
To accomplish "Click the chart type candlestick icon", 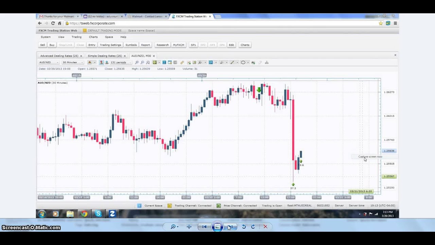I will [x=90, y=63].
